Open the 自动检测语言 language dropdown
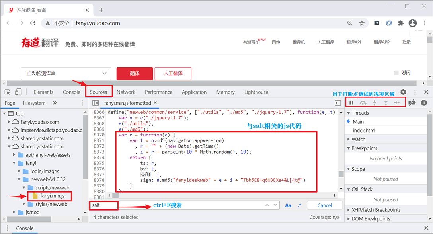This screenshot has height=234, width=433. (x=66, y=74)
